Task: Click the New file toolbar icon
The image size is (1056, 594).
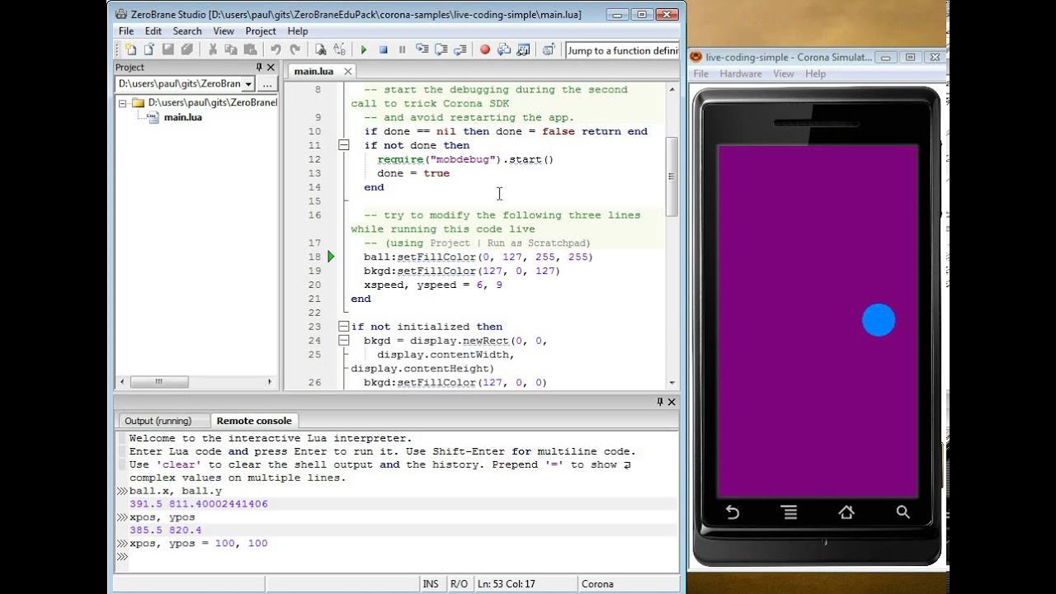Action: (130, 49)
